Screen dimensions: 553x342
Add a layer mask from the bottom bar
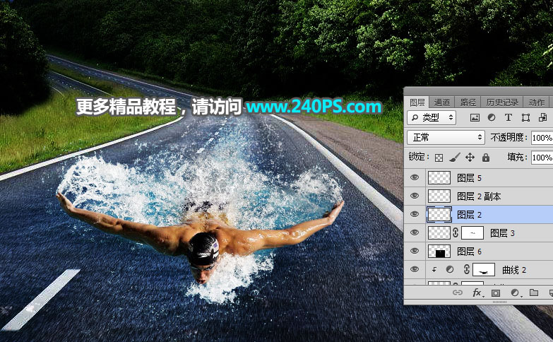point(496,292)
